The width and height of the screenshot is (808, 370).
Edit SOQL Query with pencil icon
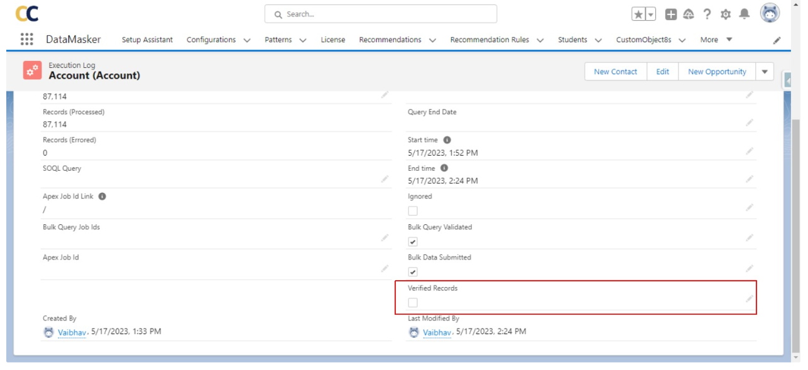385,180
